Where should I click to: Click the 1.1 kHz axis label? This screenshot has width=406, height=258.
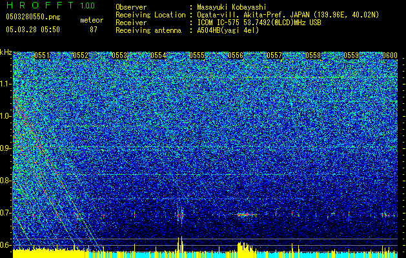6,84
